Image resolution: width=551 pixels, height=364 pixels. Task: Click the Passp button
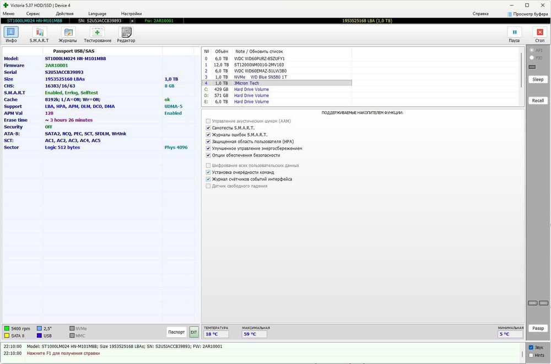coord(538,328)
